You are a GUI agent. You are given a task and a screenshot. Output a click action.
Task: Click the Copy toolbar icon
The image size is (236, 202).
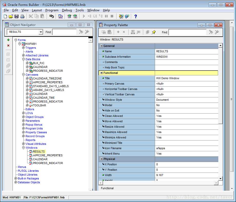37,16
